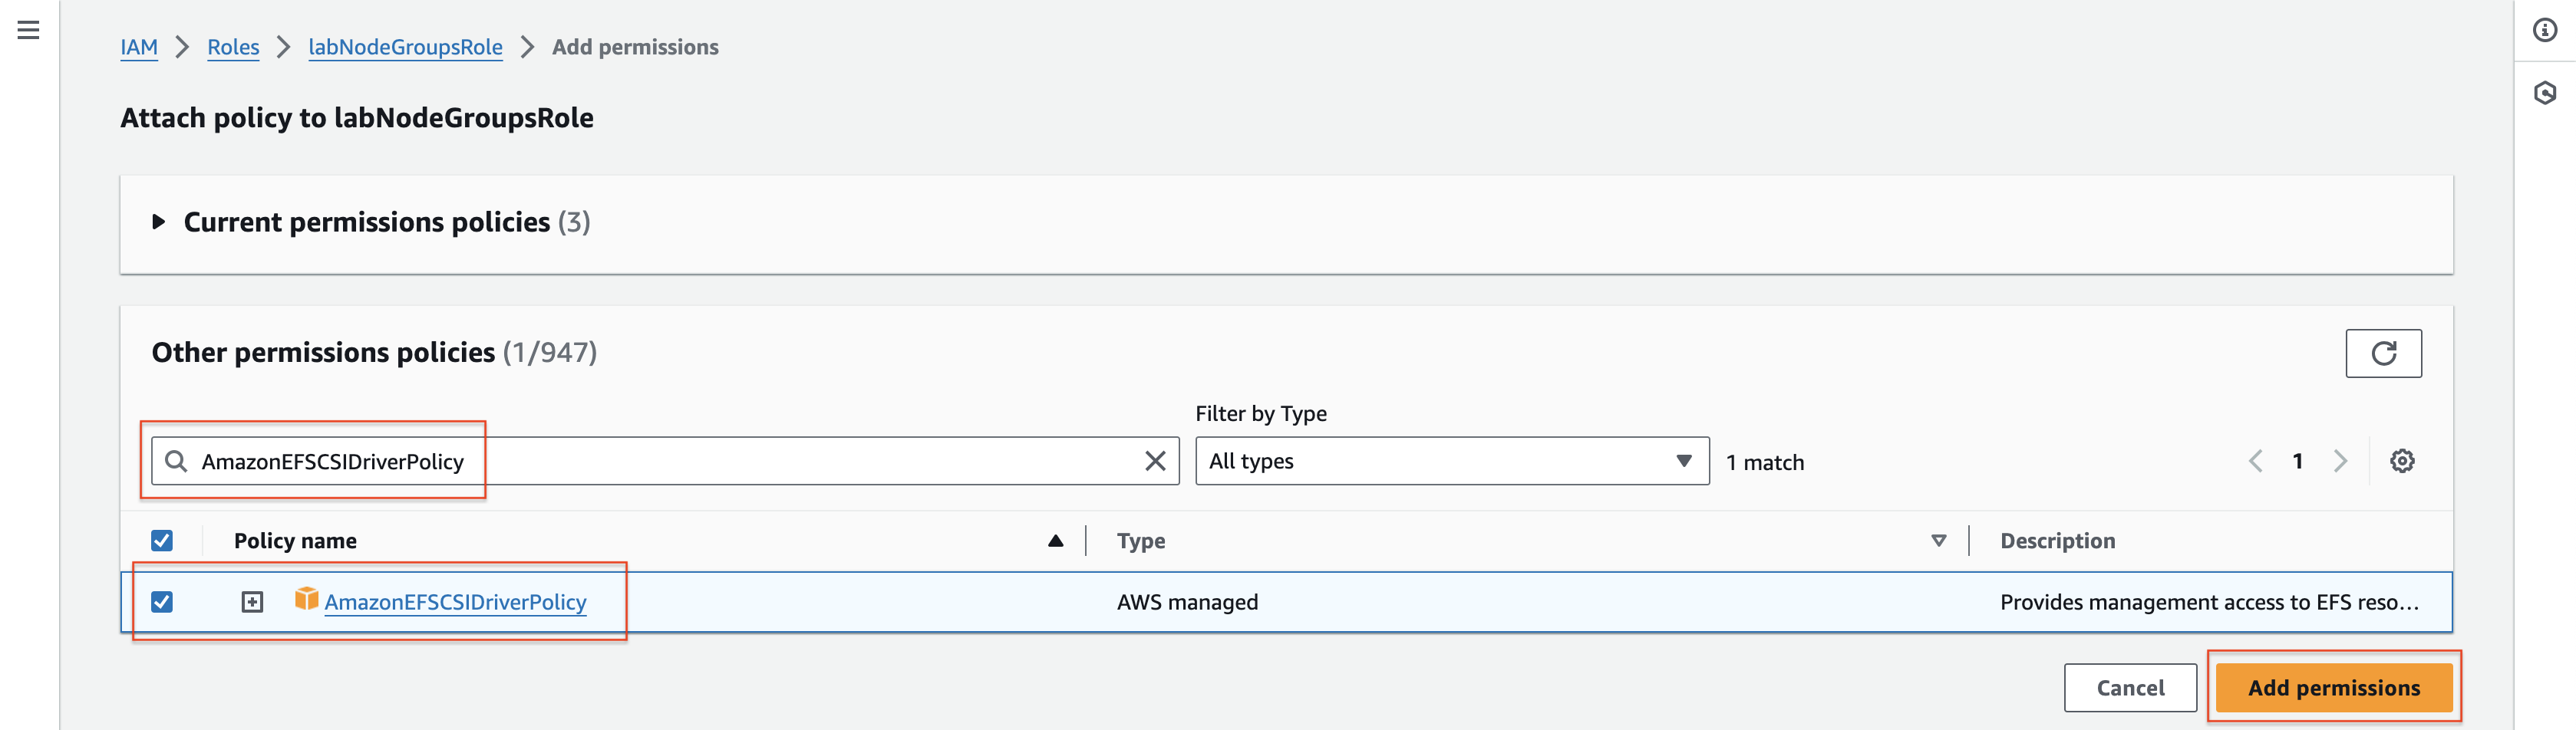The image size is (2576, 730).
Task: Open table preferences gear icon
Action: coord(2402,460)
